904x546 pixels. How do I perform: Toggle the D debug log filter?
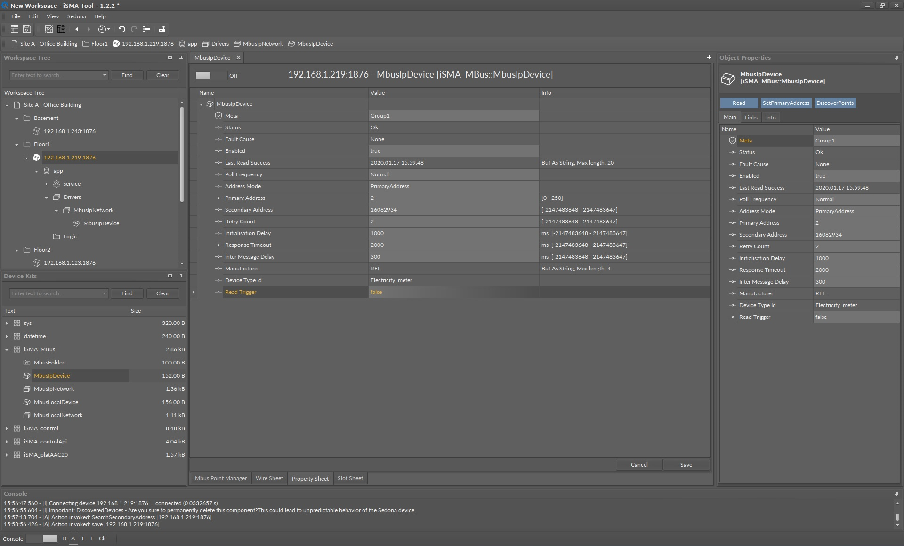click(x=64, y=538)
